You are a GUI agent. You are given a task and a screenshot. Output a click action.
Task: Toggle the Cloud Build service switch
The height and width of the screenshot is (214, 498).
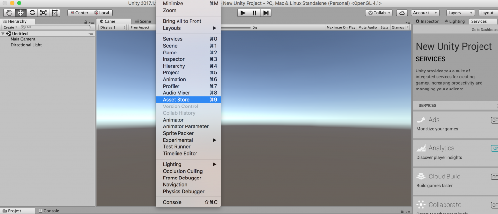(x=494, y=177)
